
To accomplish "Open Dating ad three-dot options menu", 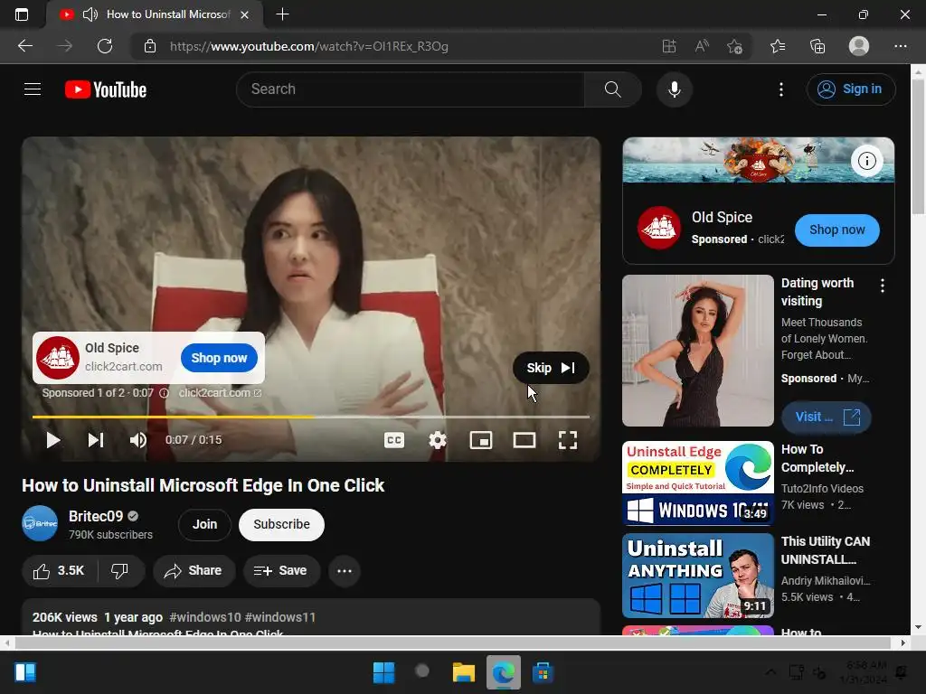I will coord(883,286).
